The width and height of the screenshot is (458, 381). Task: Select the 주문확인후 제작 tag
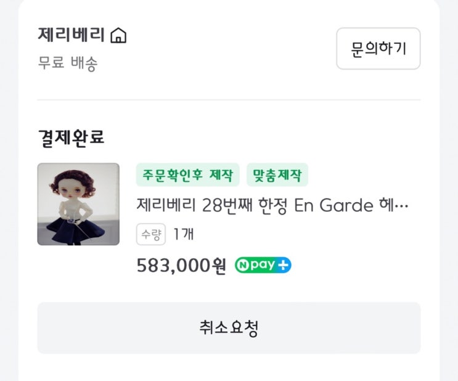click(x=187, y=175)
